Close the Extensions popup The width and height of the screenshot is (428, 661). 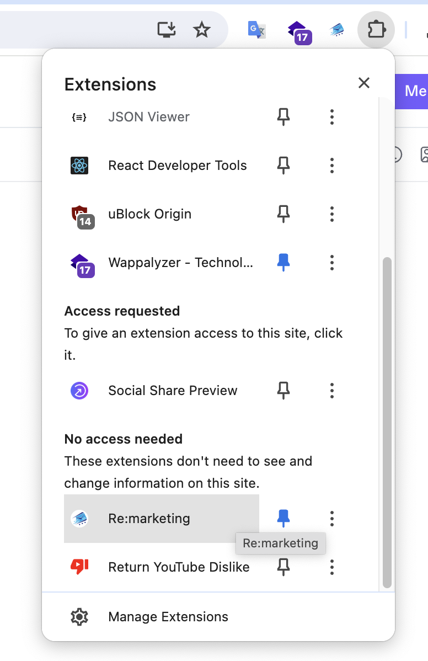363,83
